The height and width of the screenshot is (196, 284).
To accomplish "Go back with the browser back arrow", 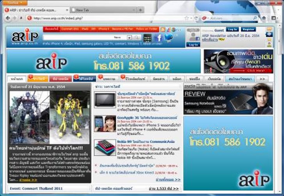I will 8,18.
